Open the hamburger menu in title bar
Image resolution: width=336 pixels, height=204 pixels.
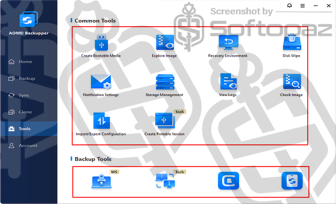[x=302, y=6]
